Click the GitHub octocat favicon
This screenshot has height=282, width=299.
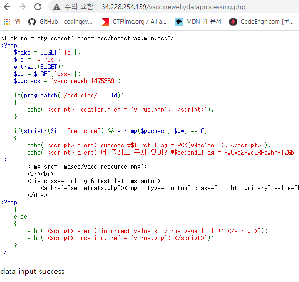(32, 22)
